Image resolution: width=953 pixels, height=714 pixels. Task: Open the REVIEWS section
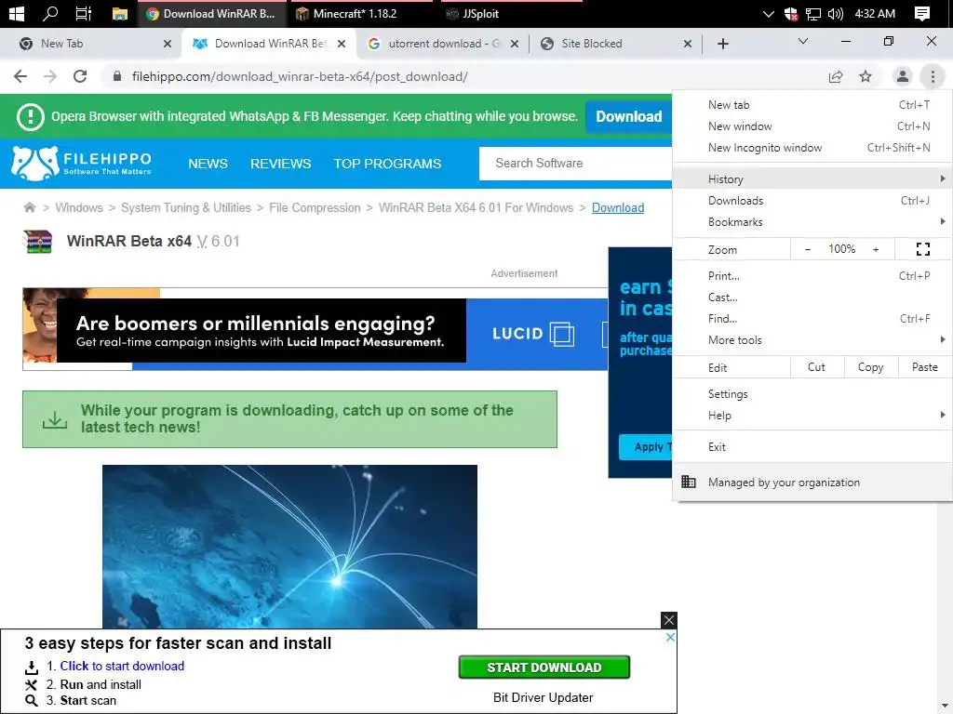coord(281,164)
